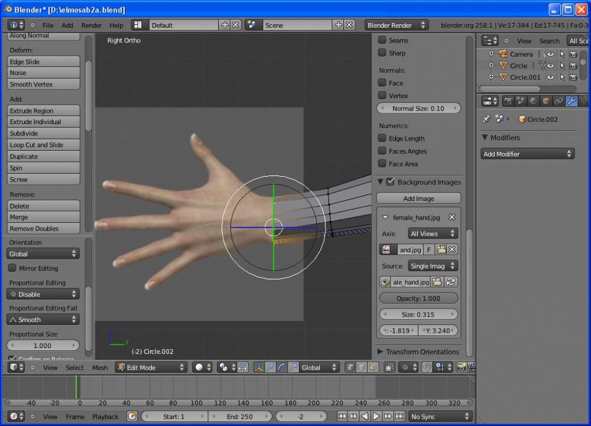
Task: Remove female_hand.jpg with its X icon
Action: (452, 217)
